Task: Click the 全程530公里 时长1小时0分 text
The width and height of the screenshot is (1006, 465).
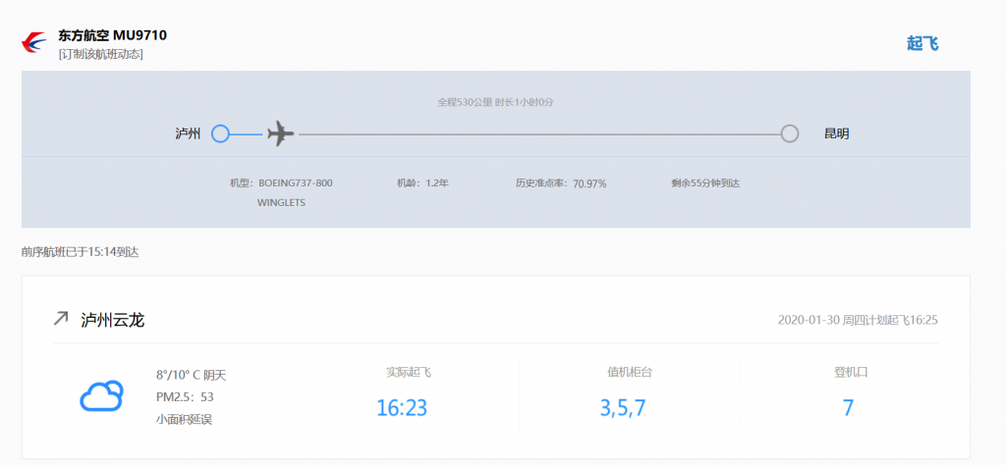Action: coord(495,102)
